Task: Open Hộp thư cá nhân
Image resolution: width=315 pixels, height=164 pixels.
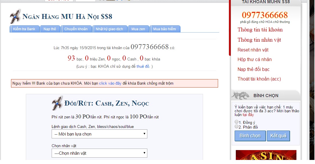Action: point(255,59)
